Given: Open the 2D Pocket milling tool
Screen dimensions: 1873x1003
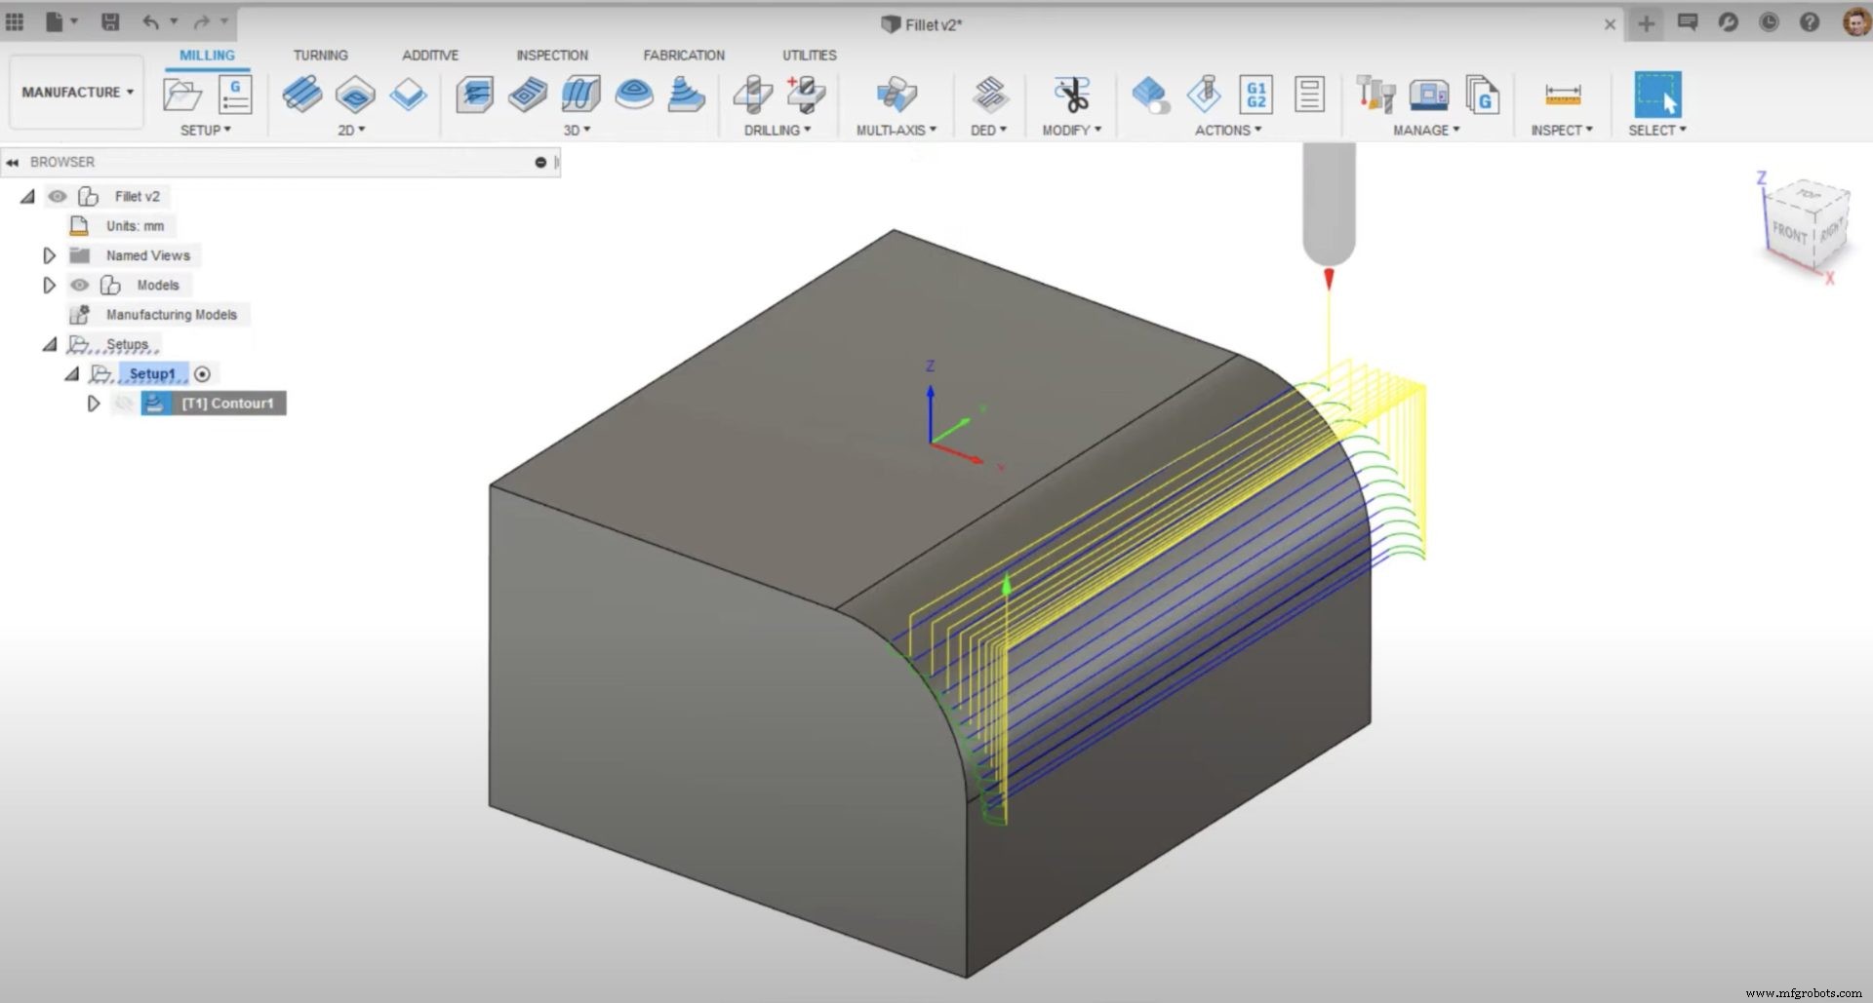Looking at the screenshot, I should point(356,95).
